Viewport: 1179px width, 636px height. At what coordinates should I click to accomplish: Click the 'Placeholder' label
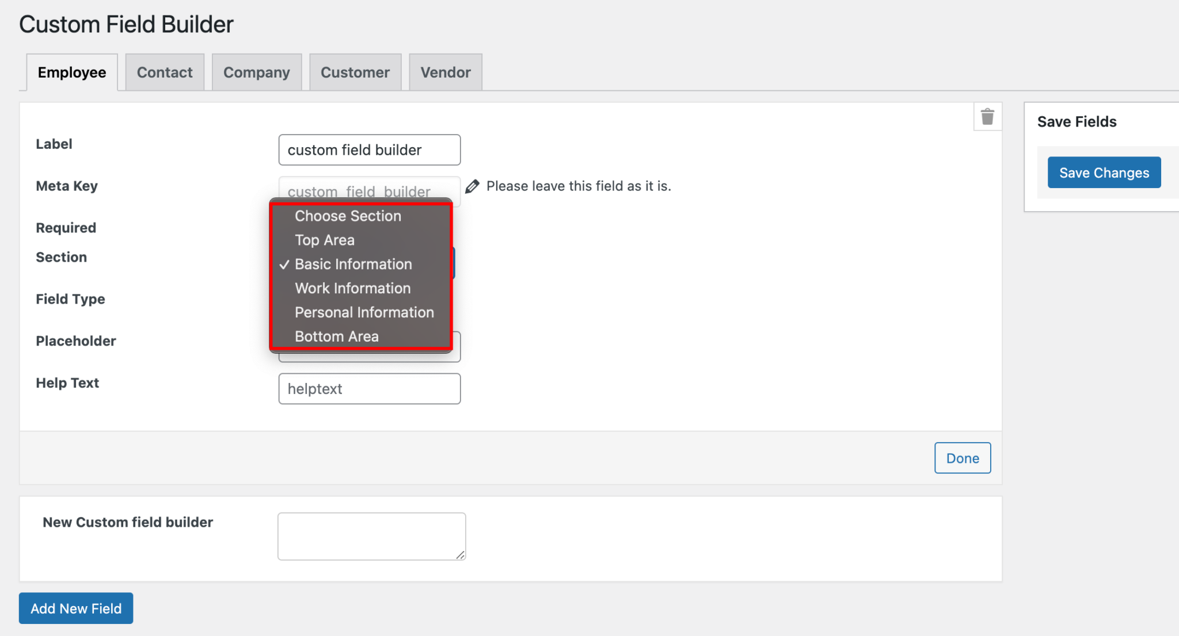click(76, 341)
